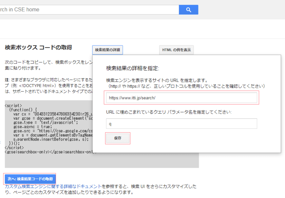Click 次へ: 検索結果コードの取得 button
This screenshot has width=285, height=198.
coord(30,179)
